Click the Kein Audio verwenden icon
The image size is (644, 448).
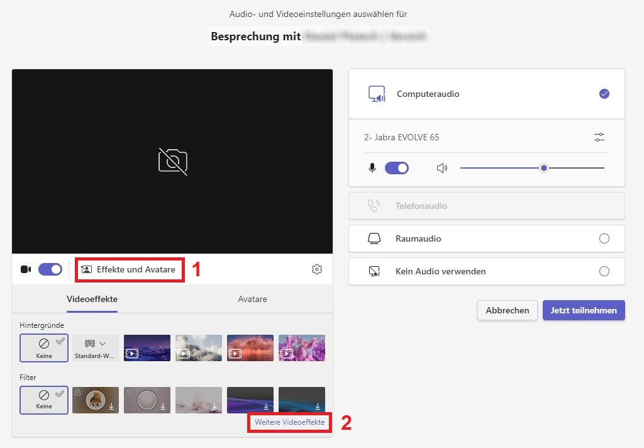click(374, 271)
